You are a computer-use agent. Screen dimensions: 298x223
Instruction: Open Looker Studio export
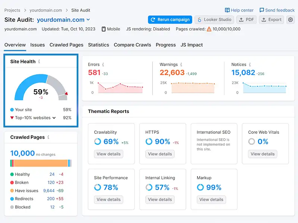(x=214, y=20)
